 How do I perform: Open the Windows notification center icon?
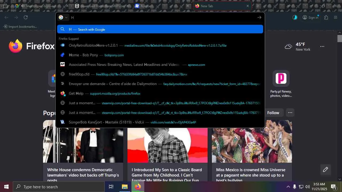coord(334,187)
